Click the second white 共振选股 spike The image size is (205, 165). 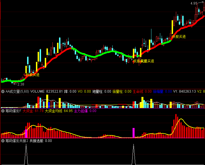pos(133,154)
